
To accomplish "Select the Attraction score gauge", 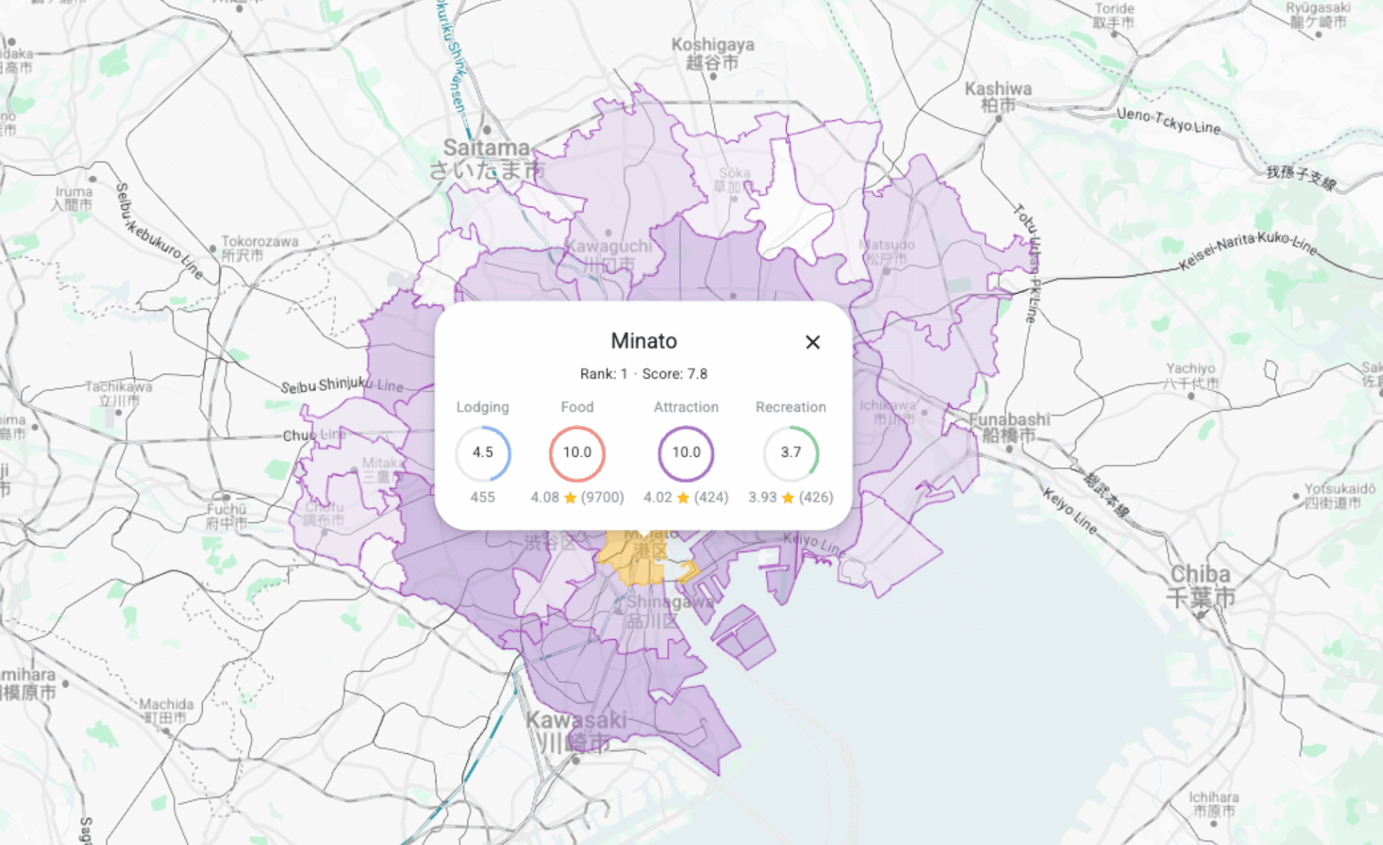I will click(x=685, y=453).
